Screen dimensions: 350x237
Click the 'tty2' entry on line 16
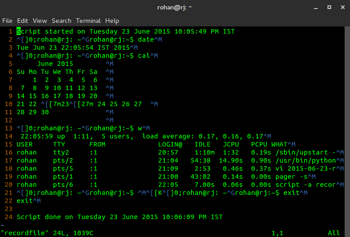(x=61, y=152)
